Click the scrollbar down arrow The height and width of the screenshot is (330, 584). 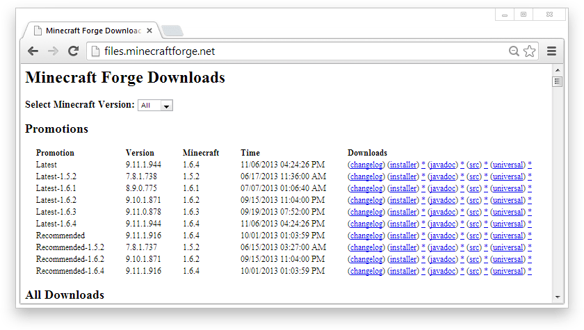558,297
